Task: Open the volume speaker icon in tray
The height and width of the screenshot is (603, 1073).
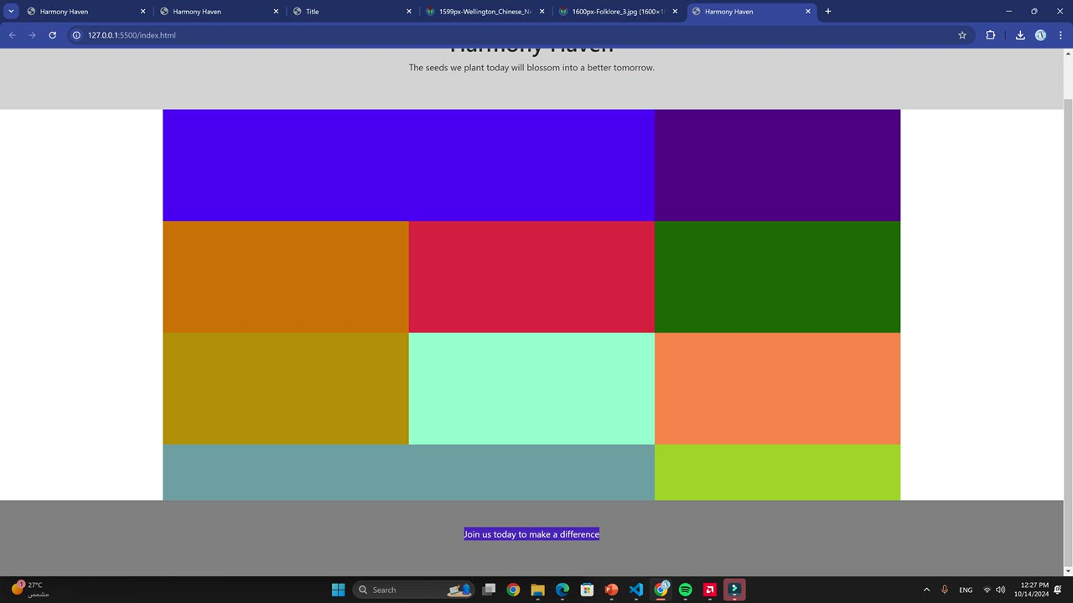Action: (1000, 590)
